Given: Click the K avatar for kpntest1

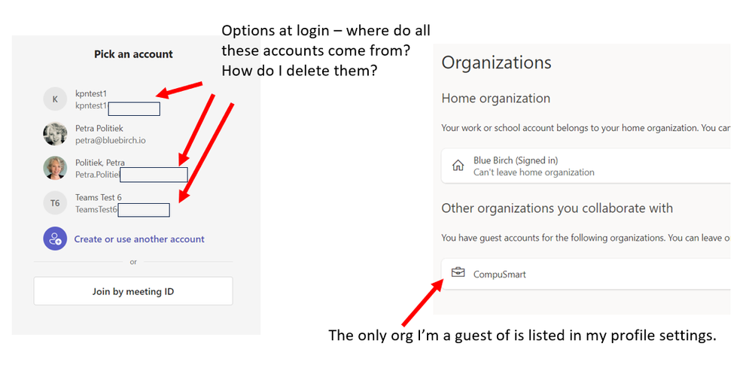Looking at the screenshot, I should click(x=54, y=99).
